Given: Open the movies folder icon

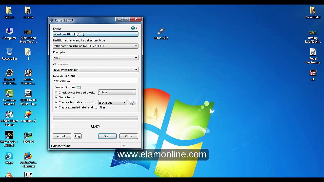Looking at the screenshot, I should pyautogui.click(x=28, y=13).
